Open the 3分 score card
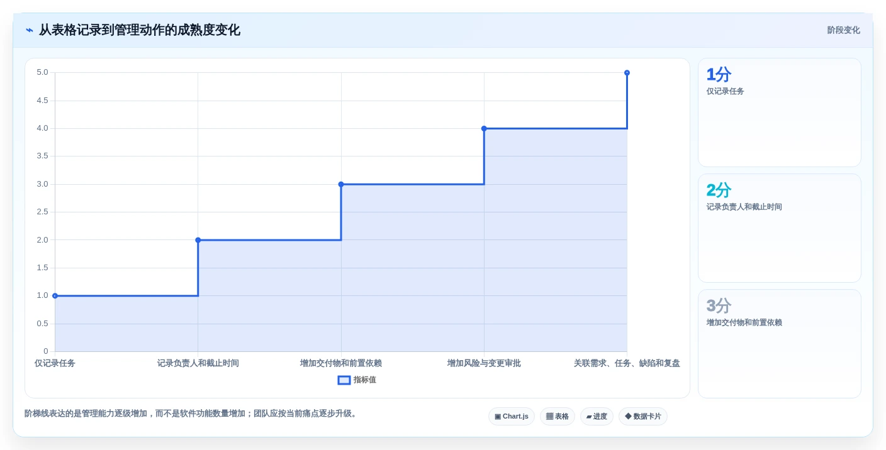This screenshot has width=886, height=450. click(x=780, y=344)
